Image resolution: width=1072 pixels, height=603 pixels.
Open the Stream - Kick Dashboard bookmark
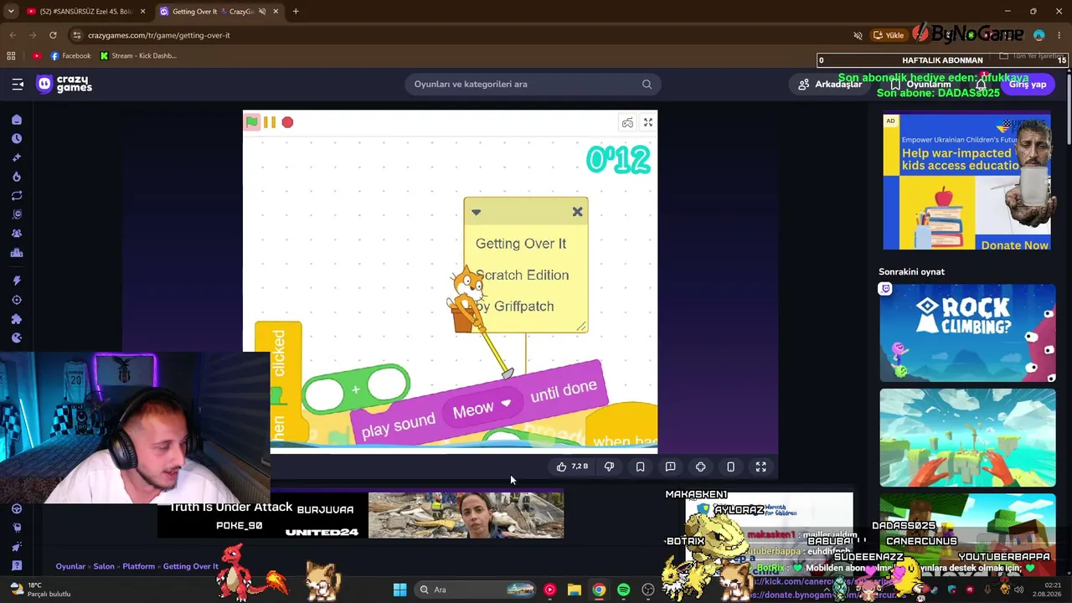[x=138, y=56]
